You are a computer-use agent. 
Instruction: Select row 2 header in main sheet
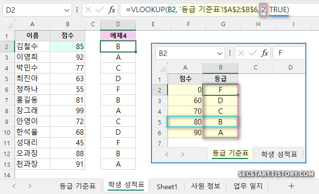click(x=7, y=47)
